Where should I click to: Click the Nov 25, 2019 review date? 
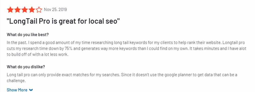55,10
